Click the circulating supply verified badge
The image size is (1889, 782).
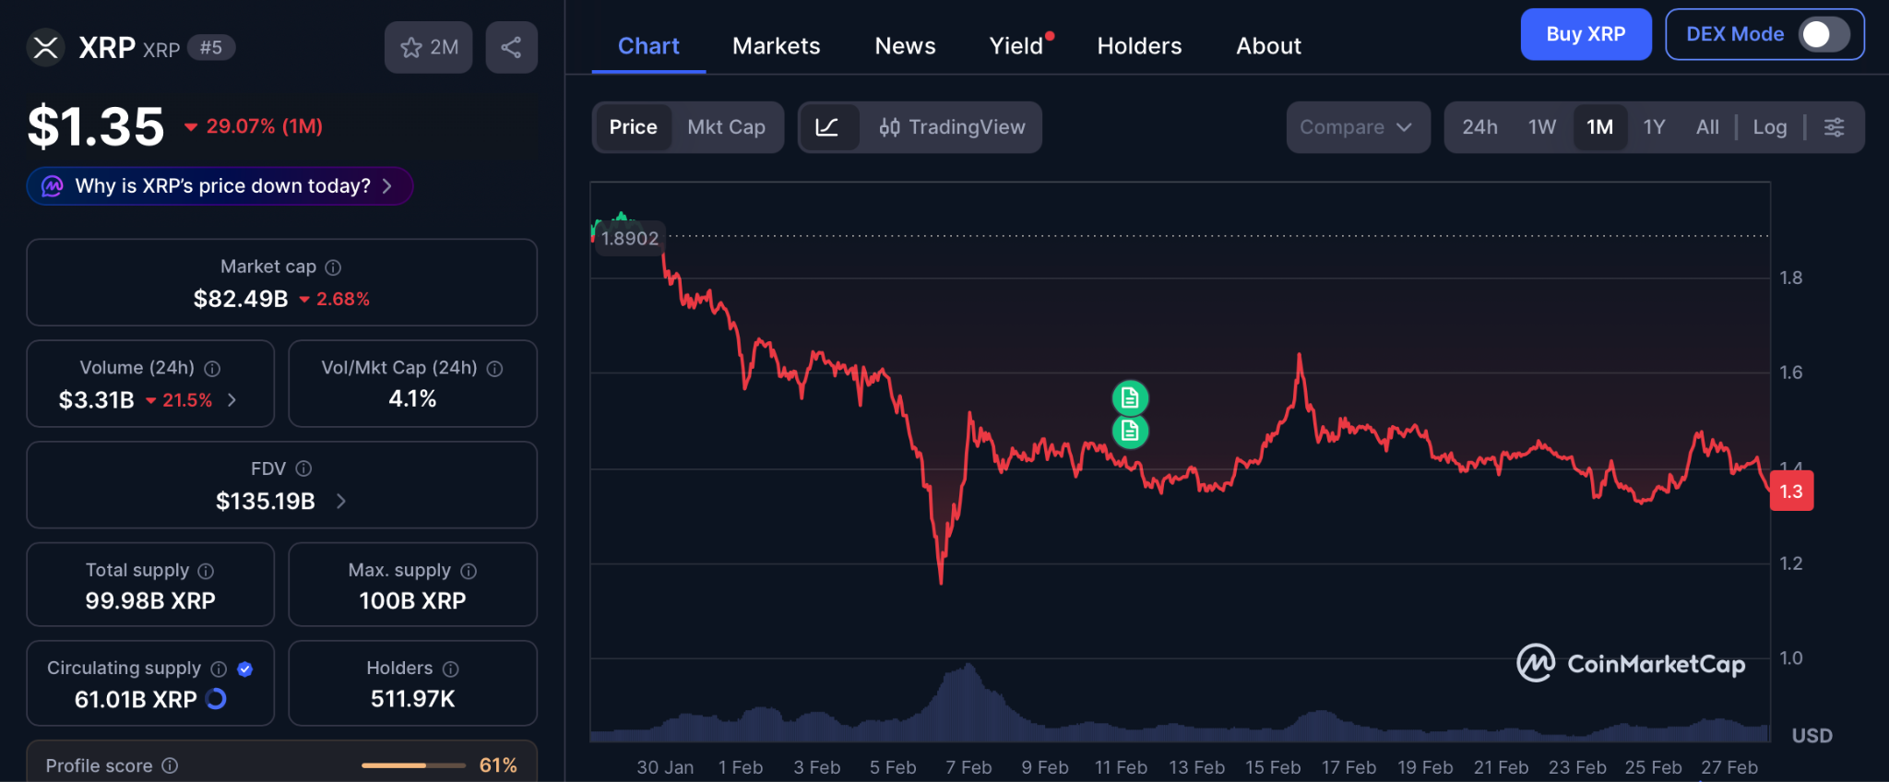click(x=245, y=669)
